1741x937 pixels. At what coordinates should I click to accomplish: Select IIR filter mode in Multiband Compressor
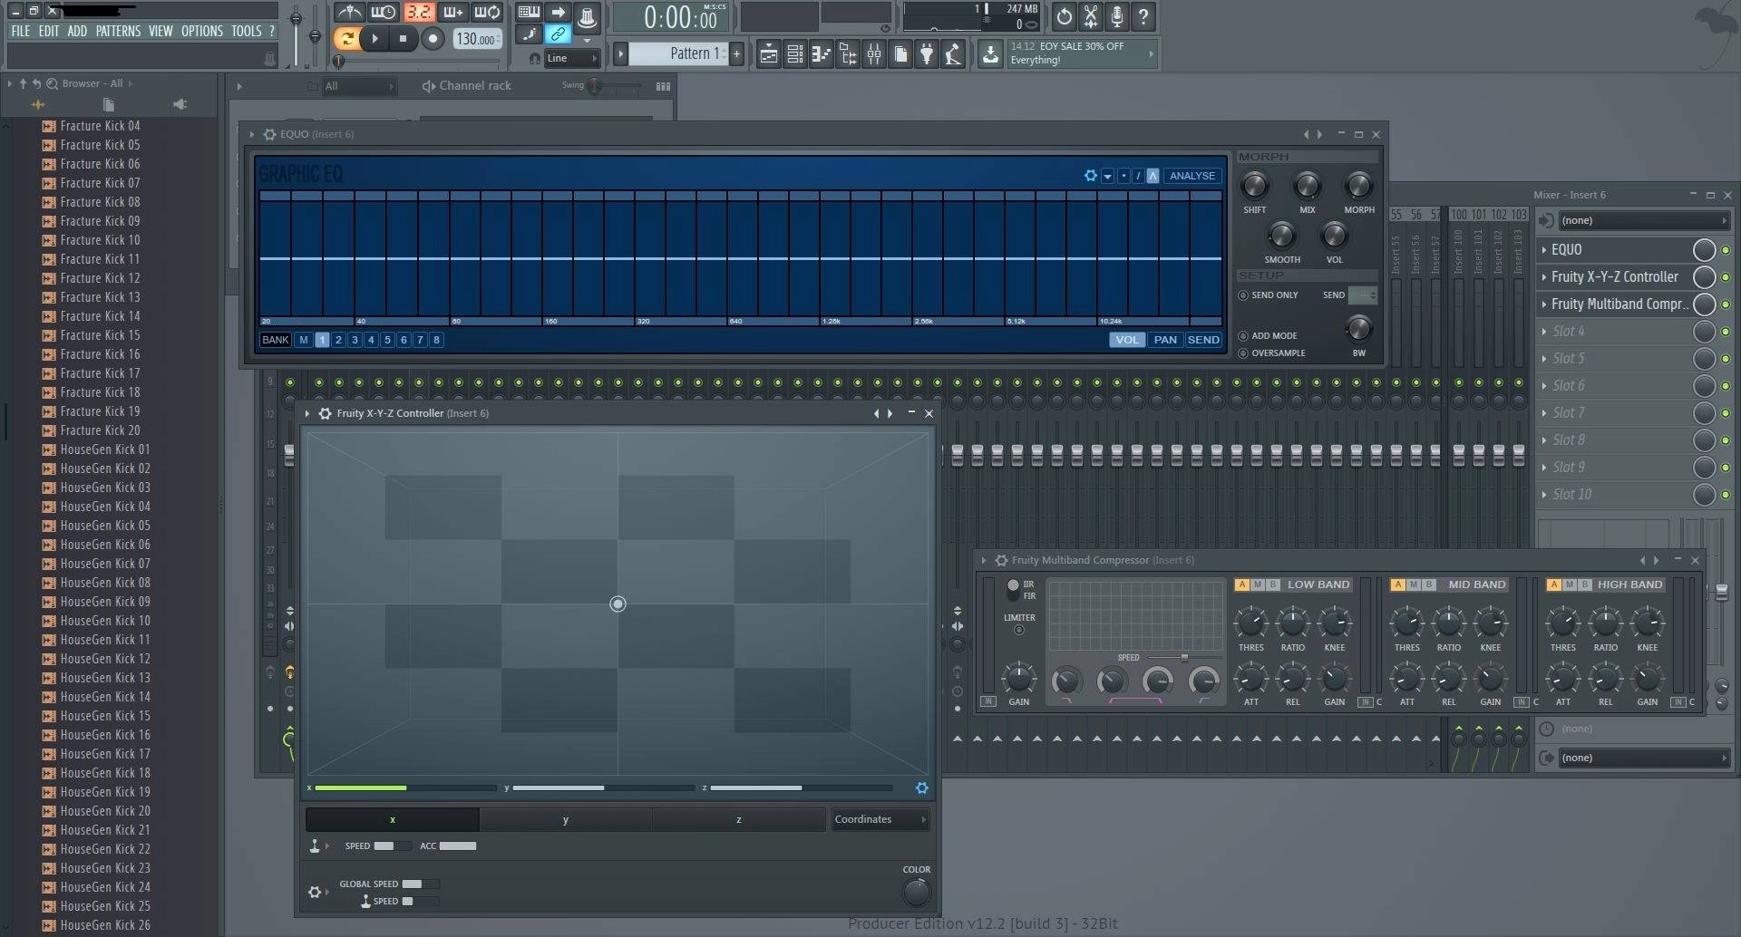click(1014, 584)
